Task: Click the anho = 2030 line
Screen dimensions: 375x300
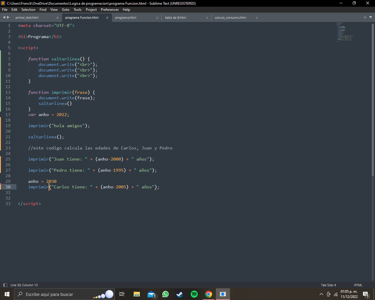Action: 42,181
